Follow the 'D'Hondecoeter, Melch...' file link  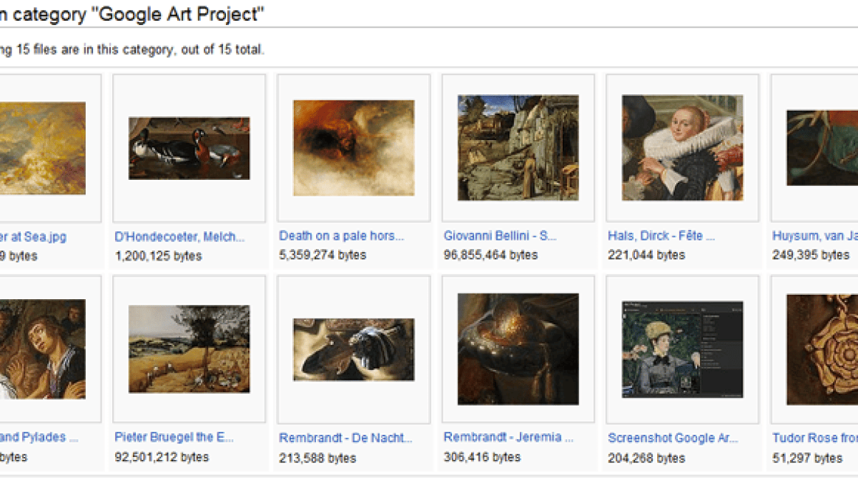click(x=179, y=236)
